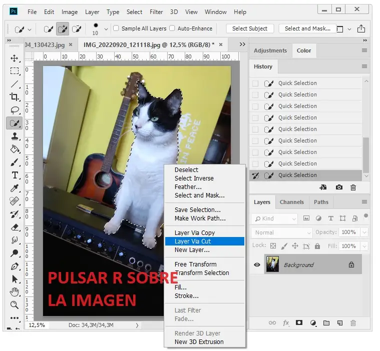Select the Crop tool
The image size is (380, 351).
point(15,97)
